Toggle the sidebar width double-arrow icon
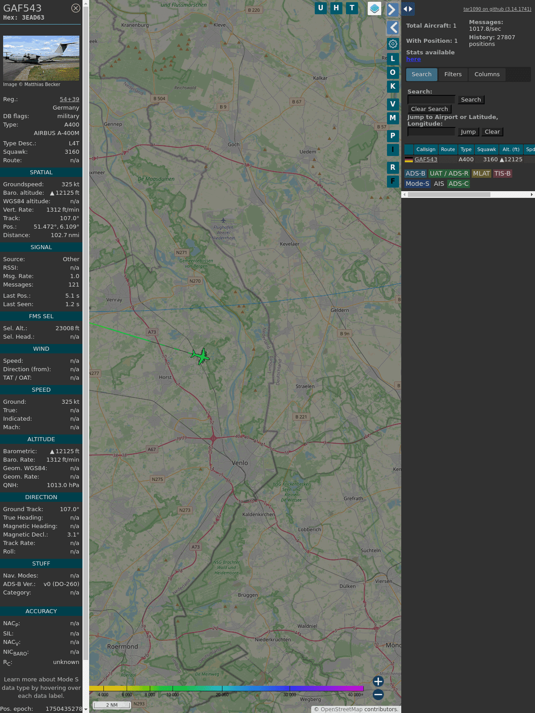The image size is (535, 713). click(x=407, y=9)
